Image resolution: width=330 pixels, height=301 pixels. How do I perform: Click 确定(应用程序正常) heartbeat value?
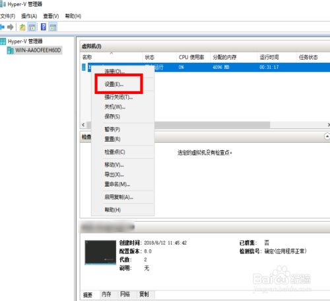tap(285, 251)
